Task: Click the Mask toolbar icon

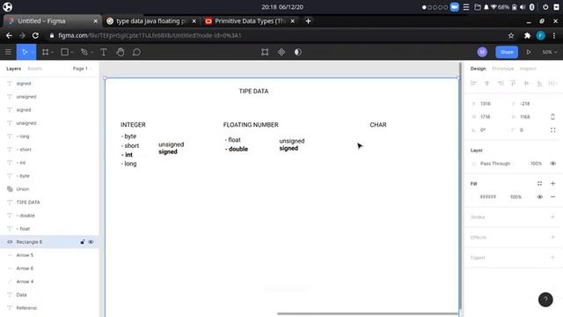Action: click(297, 52)
